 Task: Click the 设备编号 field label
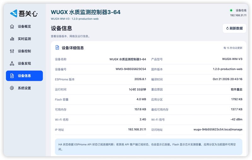pyautogui.click(x=60, y=69)
